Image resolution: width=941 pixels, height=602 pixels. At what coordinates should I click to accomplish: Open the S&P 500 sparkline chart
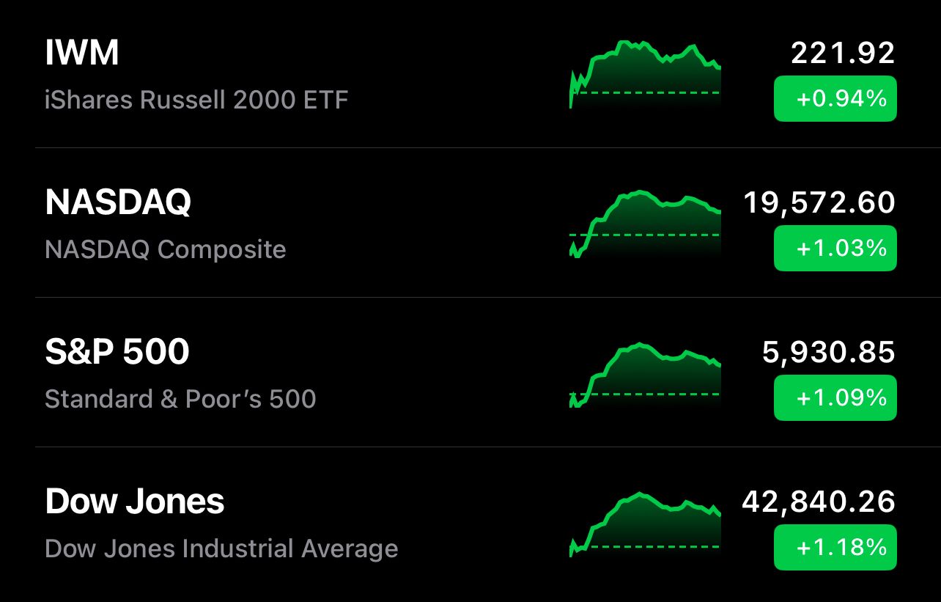tap(645, 375)
